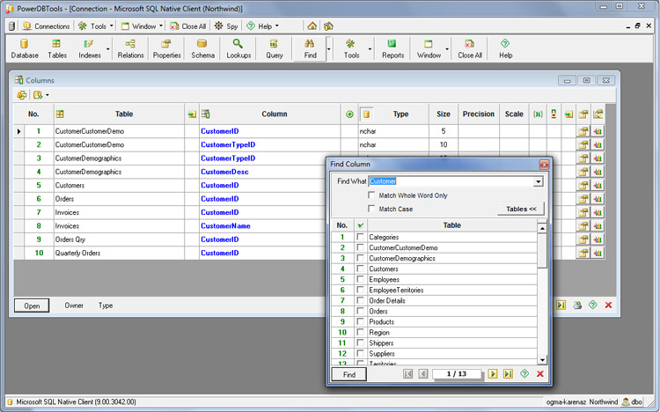Open the Help menu in menu bar

265,26
